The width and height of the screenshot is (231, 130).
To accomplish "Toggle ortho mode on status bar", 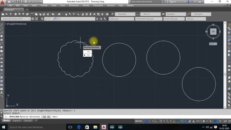I will click(x=156, y=121).
